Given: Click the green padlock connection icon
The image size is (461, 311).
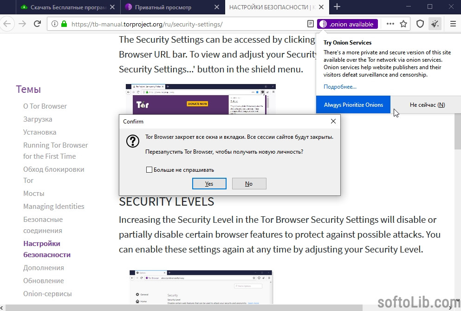Looking at the screenshot, I should (64, 24).
